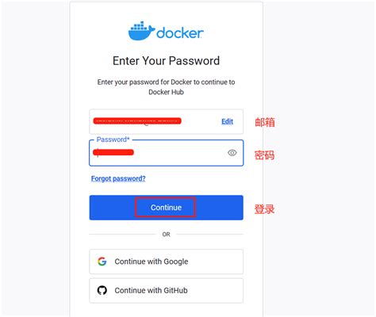Click the Google G logo icon
The width and height of the screenshot is (376, 317).
102,262
